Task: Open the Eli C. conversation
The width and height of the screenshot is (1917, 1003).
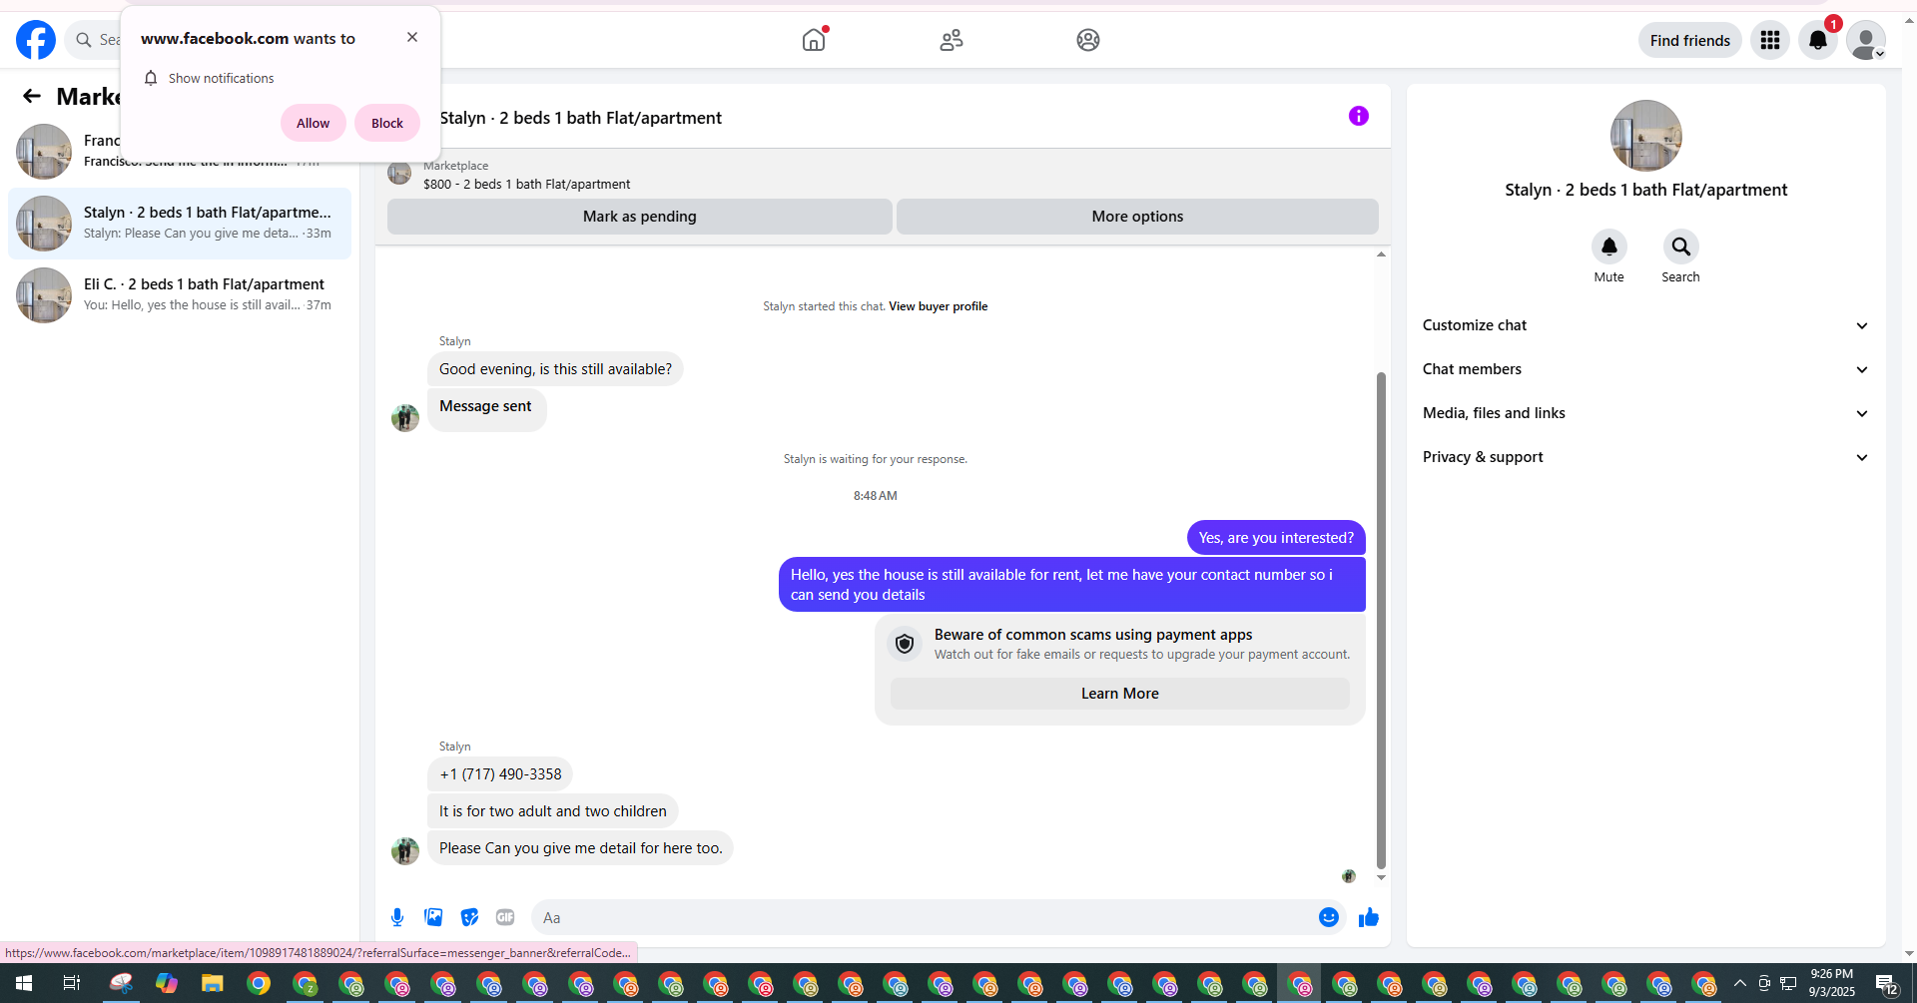Action: click(x=180, y=295)
